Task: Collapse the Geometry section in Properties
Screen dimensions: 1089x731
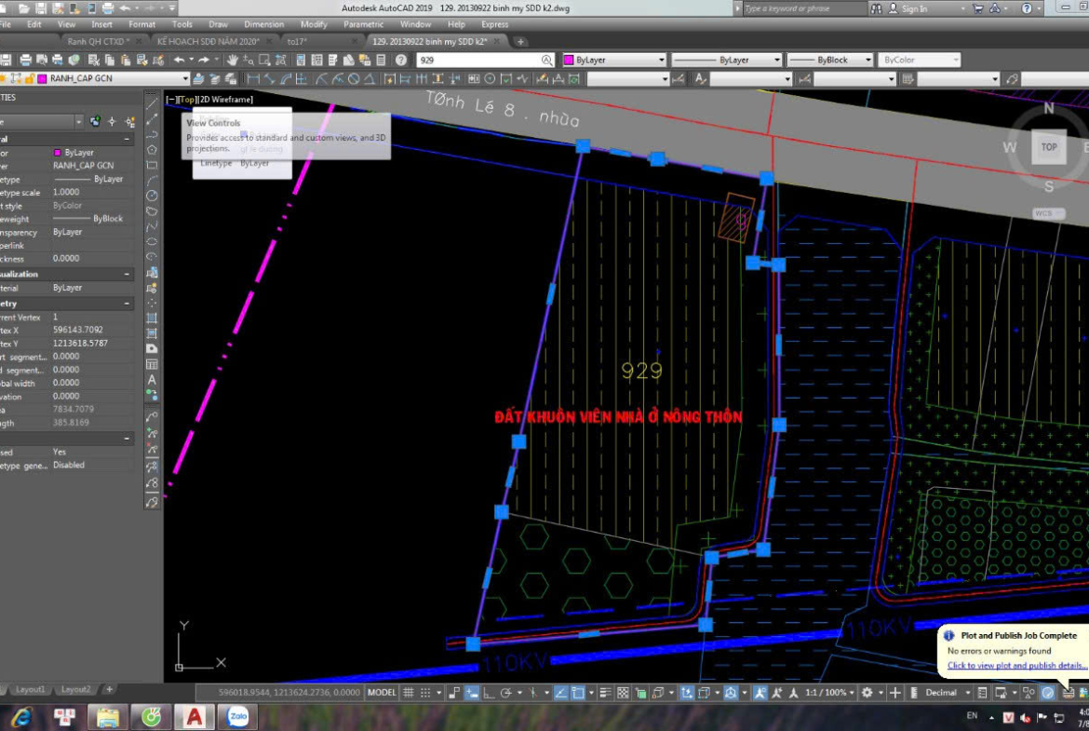Action: (x=127, y=304)
